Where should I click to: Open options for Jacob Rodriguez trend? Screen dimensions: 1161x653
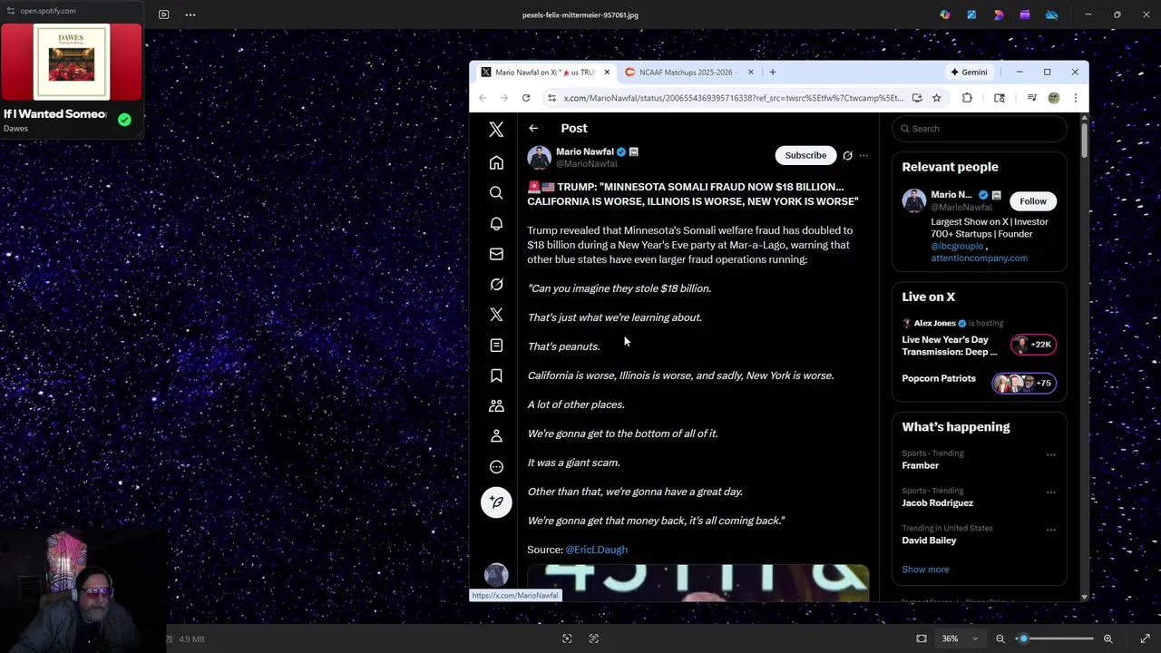(x=1051, y=492)
